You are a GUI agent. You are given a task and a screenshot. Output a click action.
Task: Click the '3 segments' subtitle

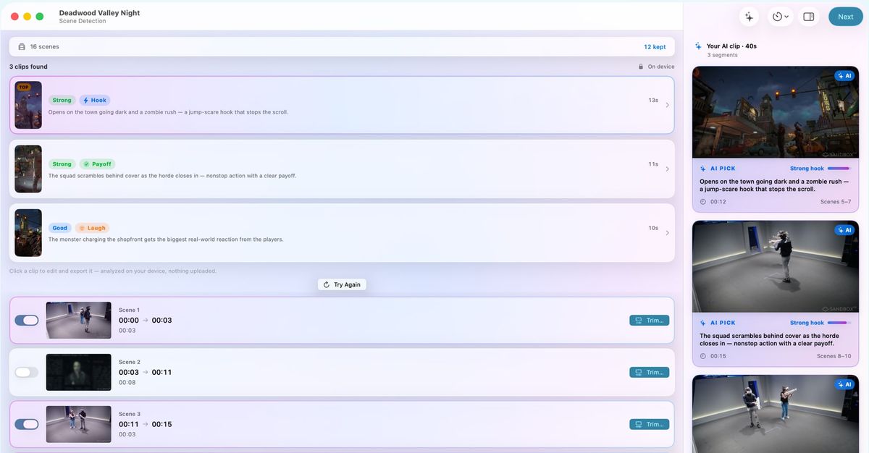pyautogui.click(x=723, y=55)
